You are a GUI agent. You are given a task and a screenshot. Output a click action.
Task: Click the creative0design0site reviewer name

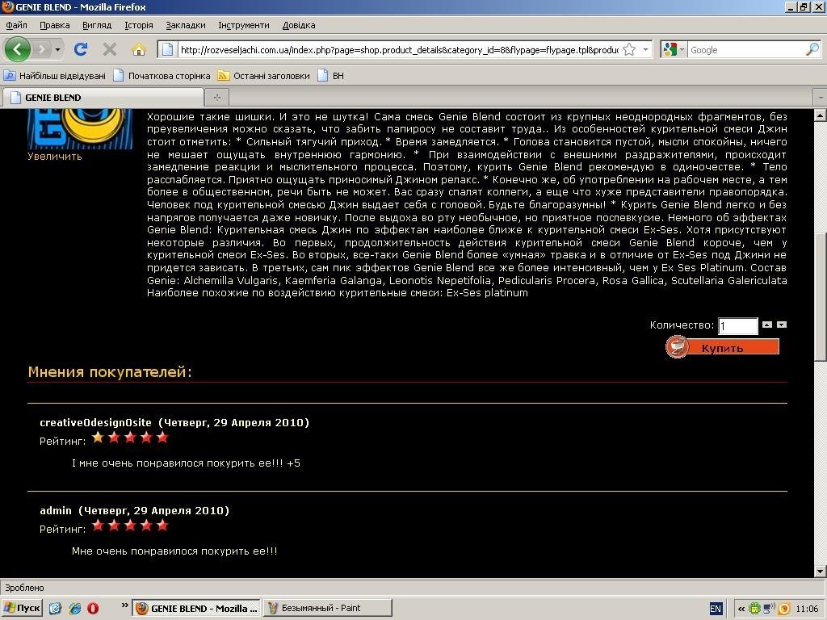(95, 422)
